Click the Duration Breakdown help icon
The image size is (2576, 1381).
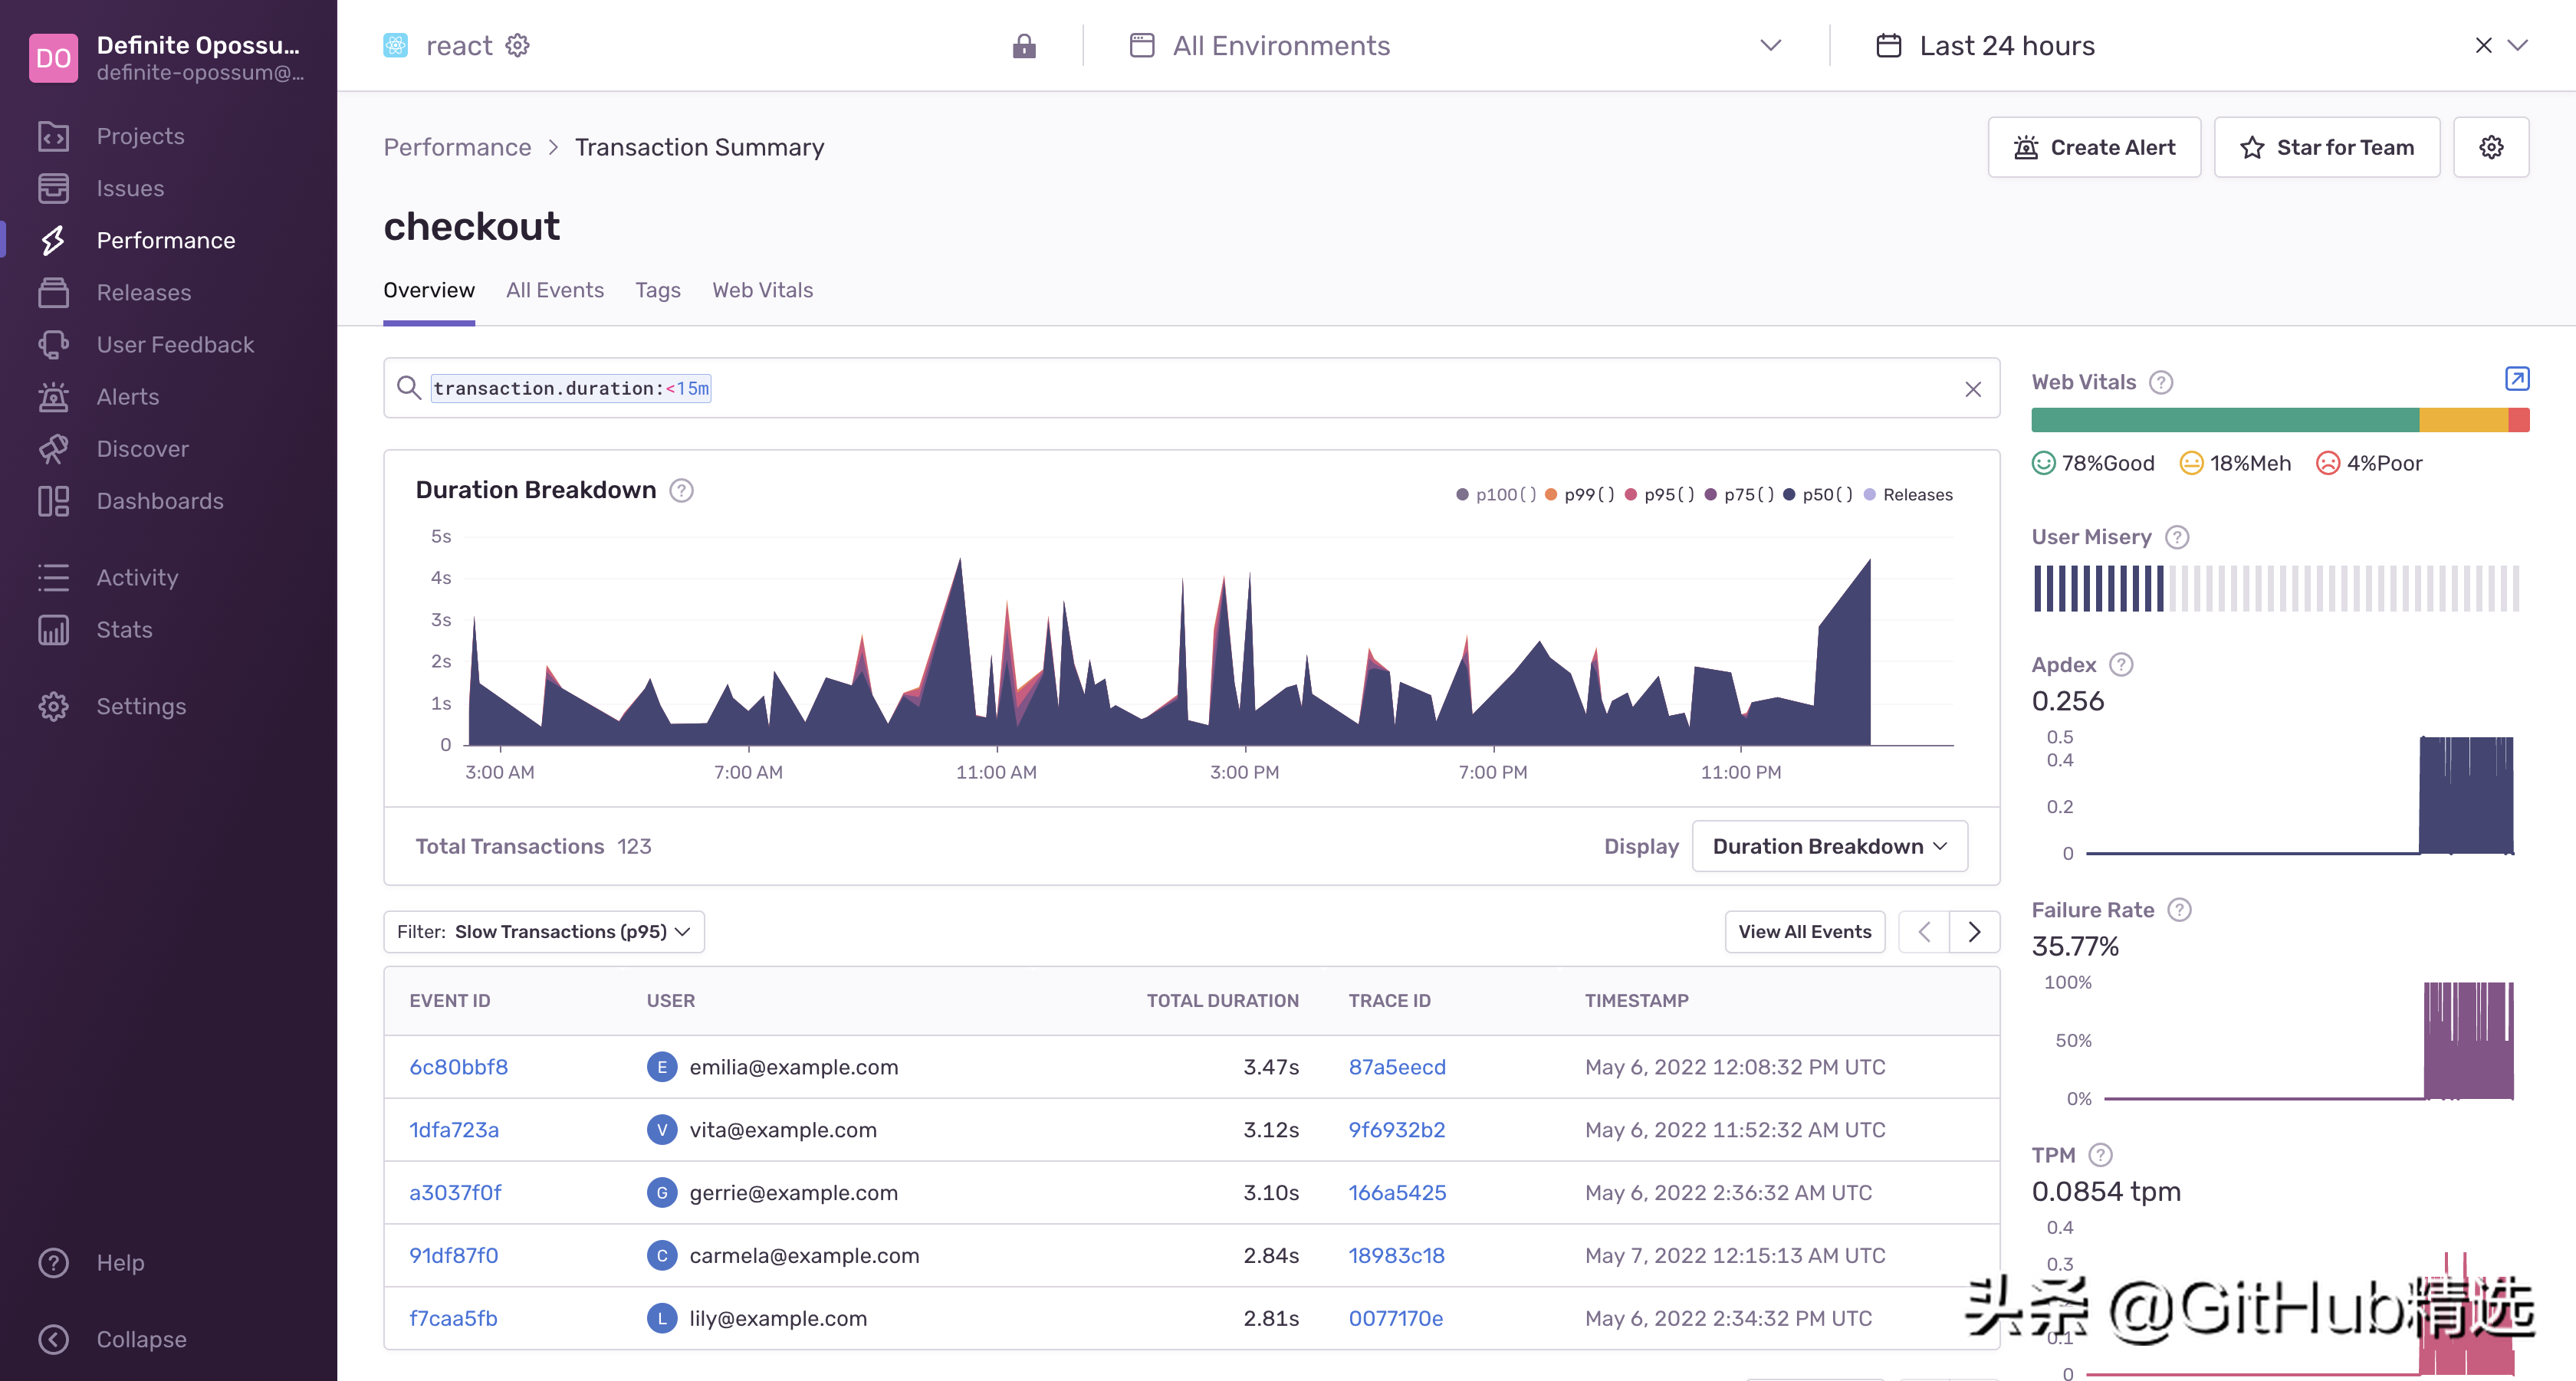click(681, 490)
